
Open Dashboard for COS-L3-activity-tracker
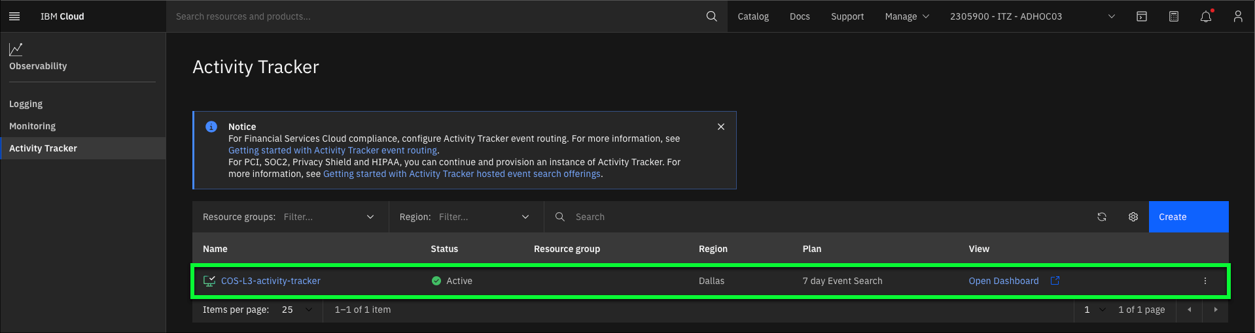[x=1004, y=281]
